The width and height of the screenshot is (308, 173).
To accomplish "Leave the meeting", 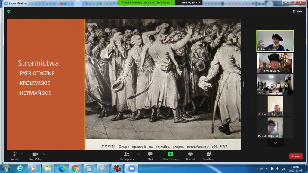I will (296, 156).
